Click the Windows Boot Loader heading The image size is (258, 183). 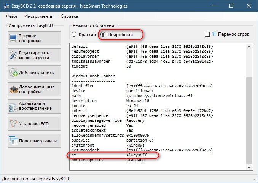(x=93, y=76)
